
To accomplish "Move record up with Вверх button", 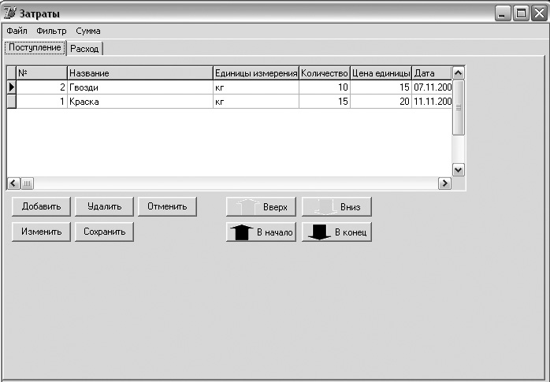I will pyautogui.click(x=262, y=207).
